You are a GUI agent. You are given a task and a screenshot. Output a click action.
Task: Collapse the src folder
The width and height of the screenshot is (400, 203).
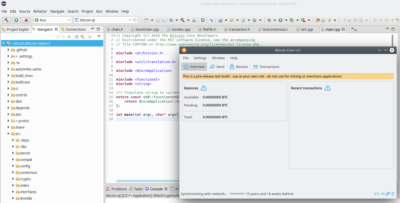pos(8,134)
